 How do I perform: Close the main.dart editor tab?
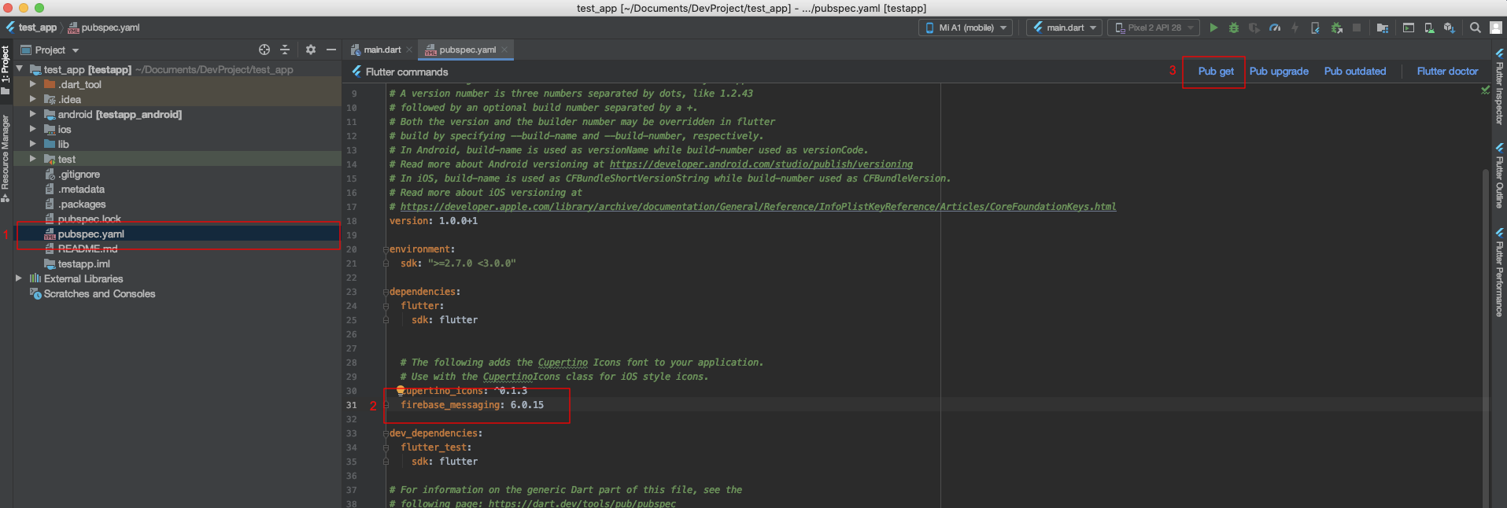pos(408,50)
